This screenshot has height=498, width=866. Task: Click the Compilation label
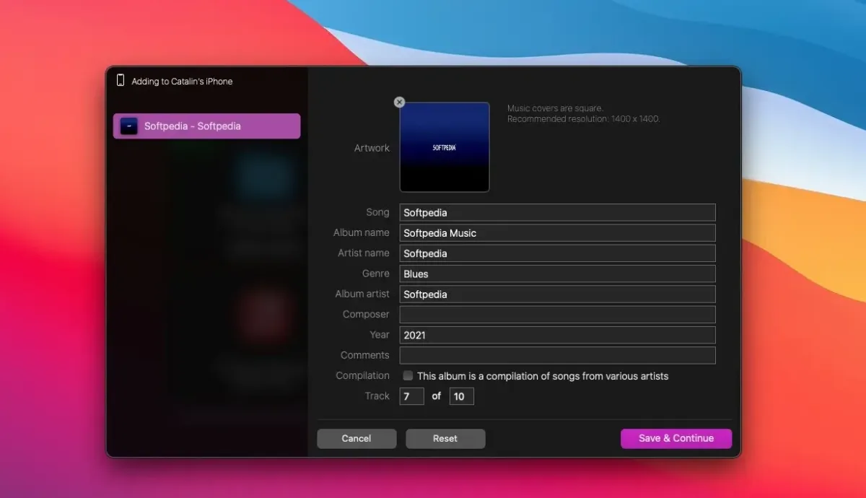(x=362, y=375)
